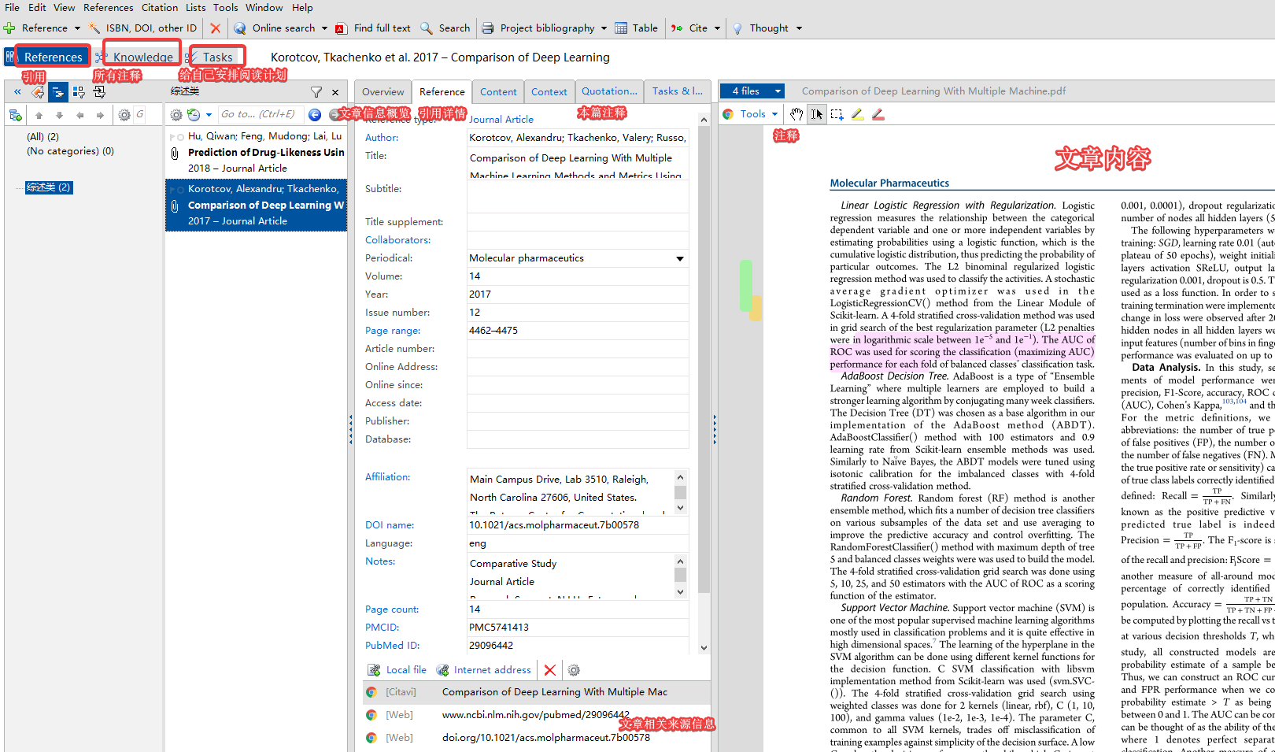Pick the red highlighter tool
This screenshot has width=1275, height=752.
click(878, 114)
